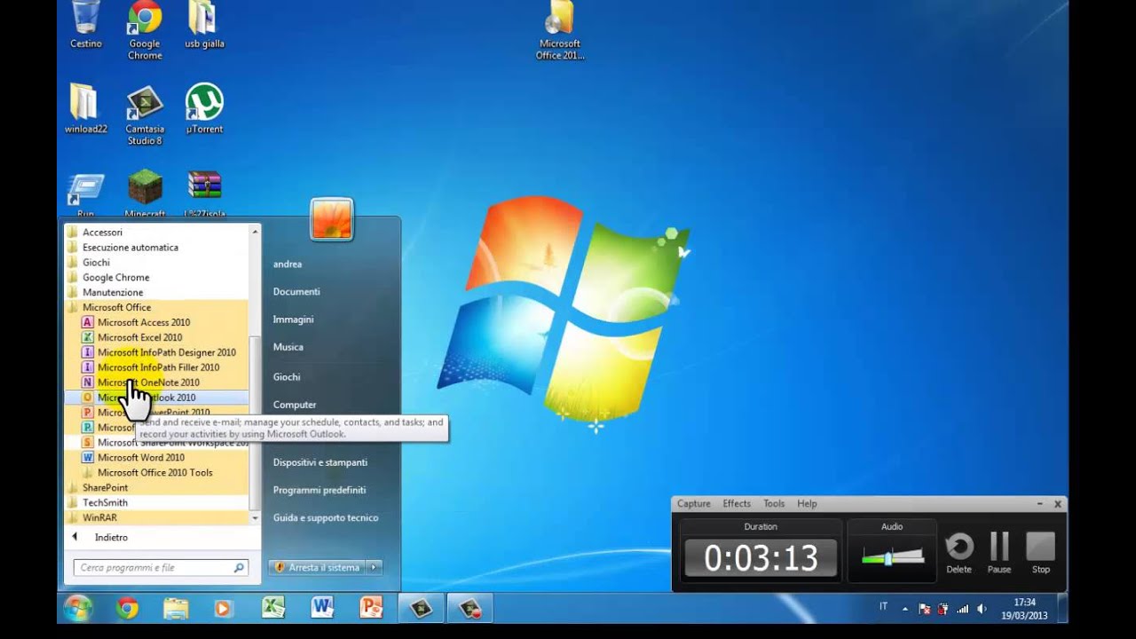1136x639 pixels.
Task: Open Dispositivi e stampanti
Action: click(320, 462)
